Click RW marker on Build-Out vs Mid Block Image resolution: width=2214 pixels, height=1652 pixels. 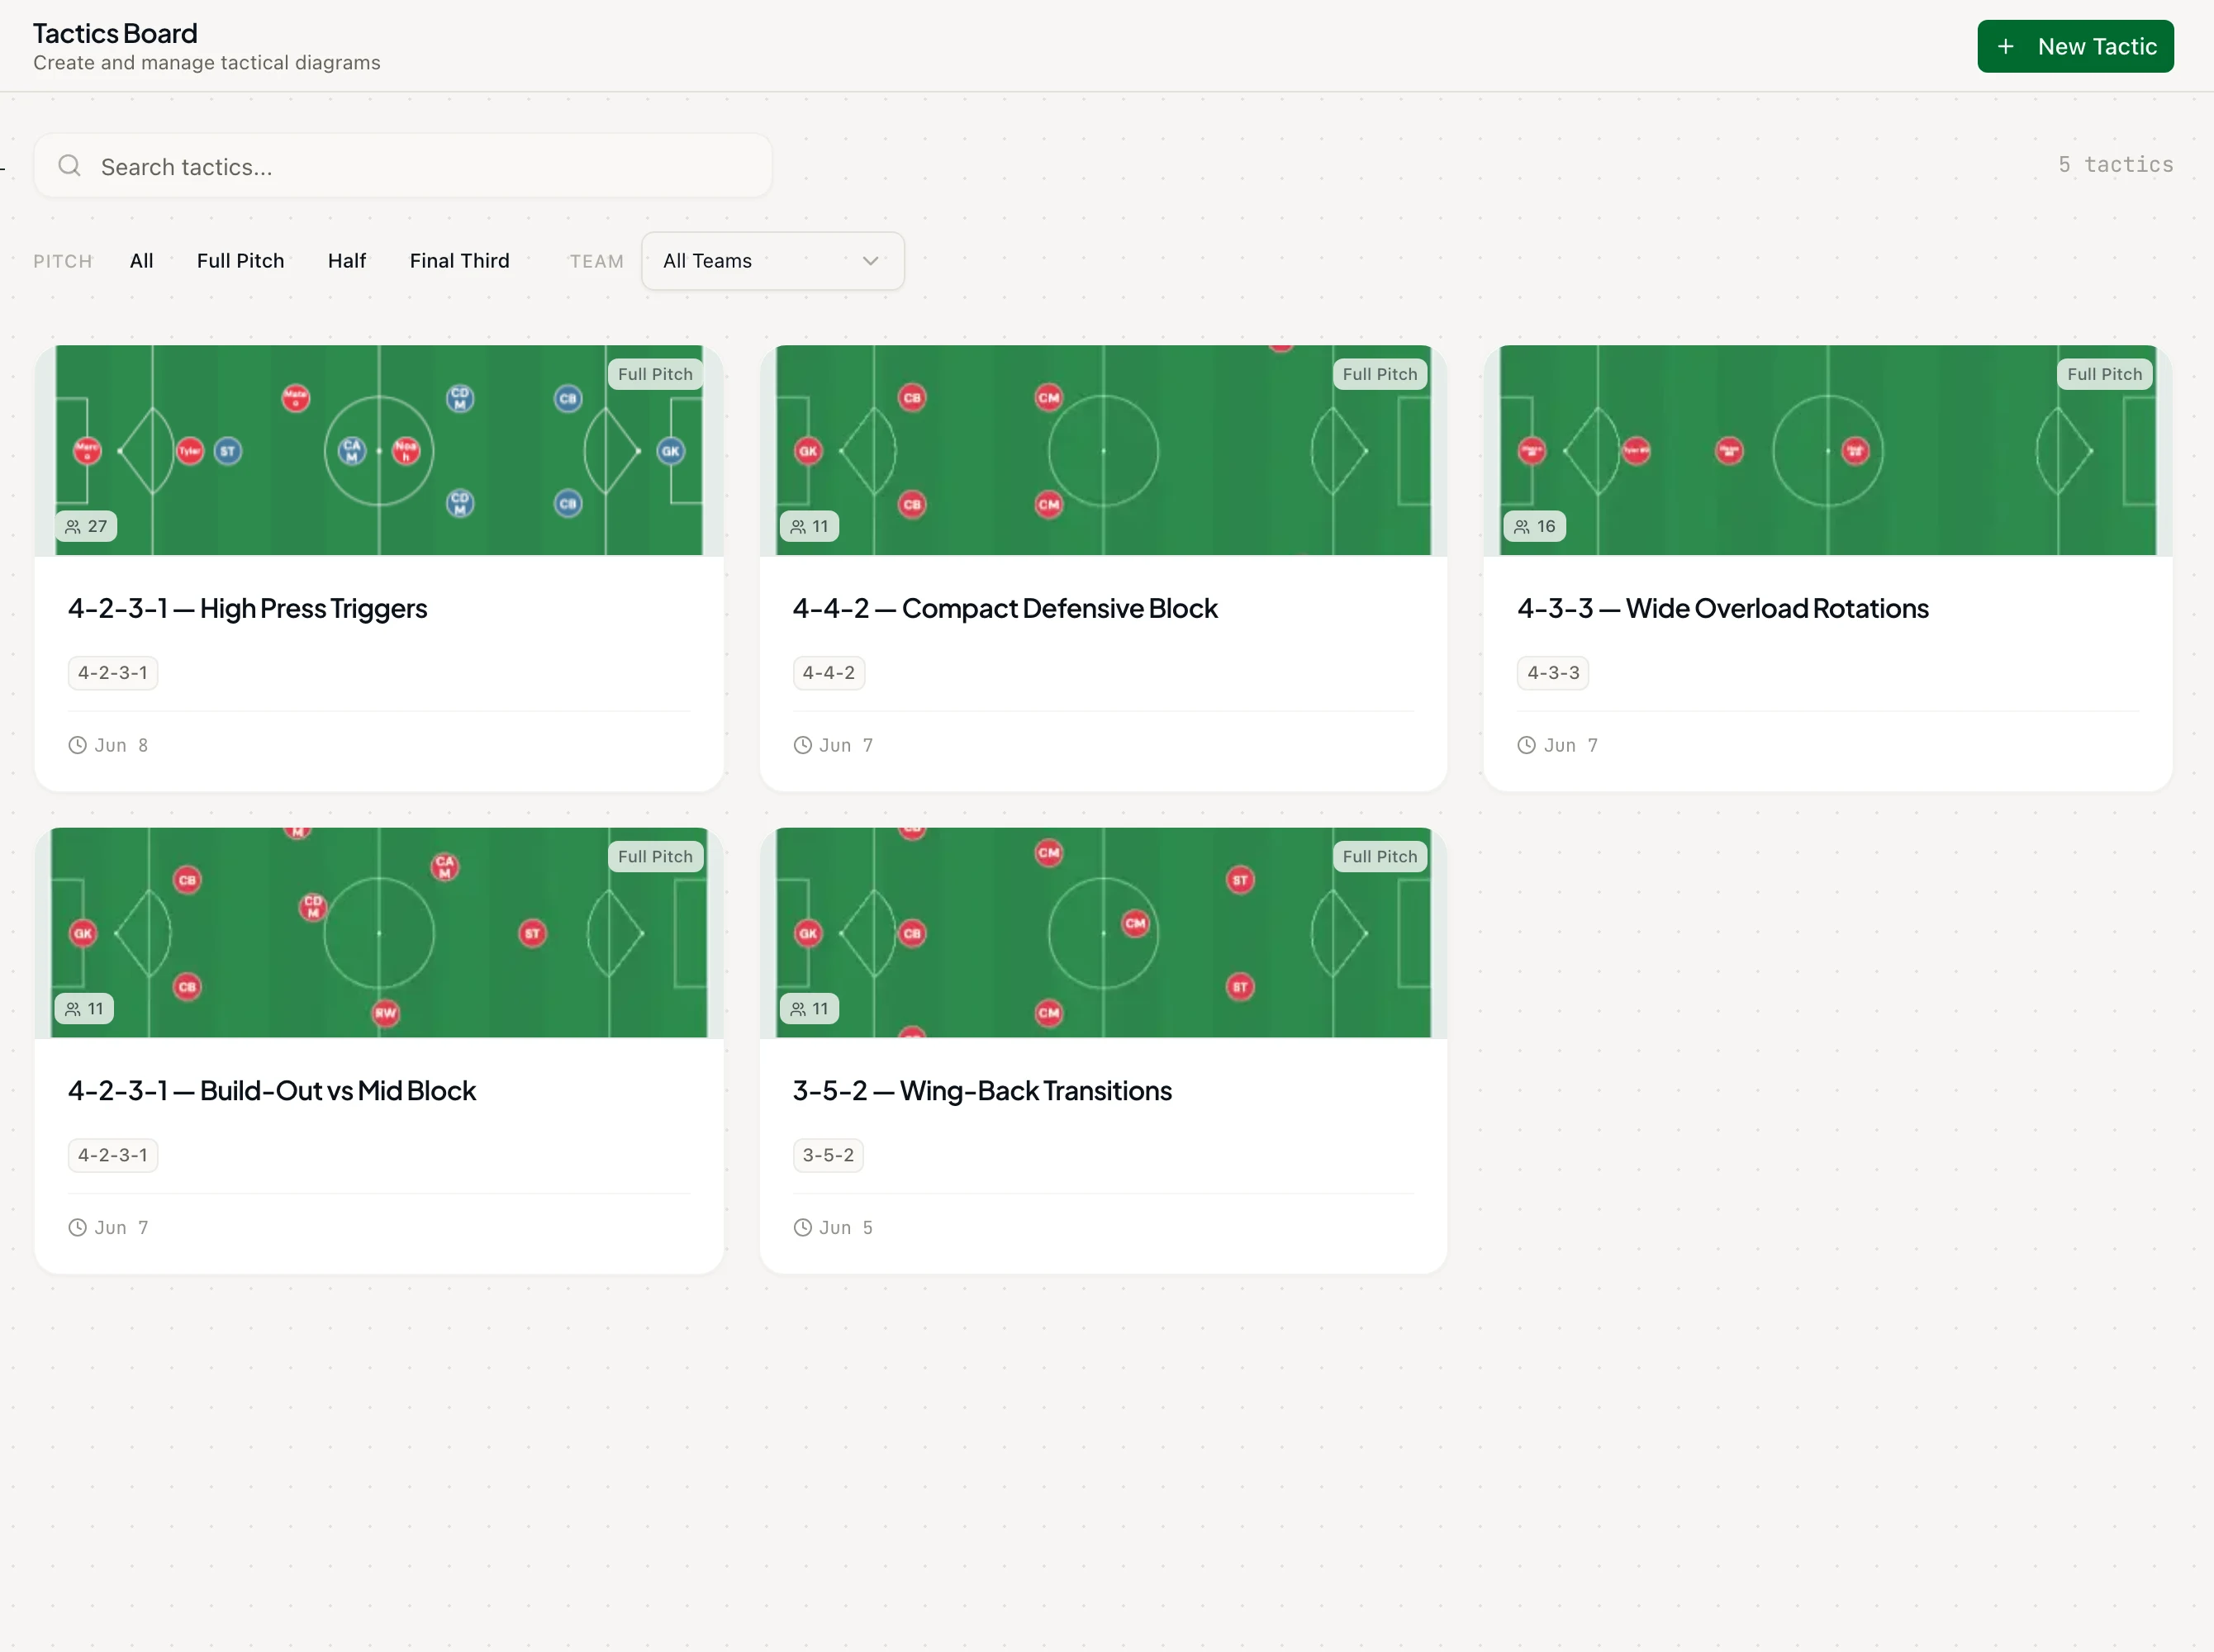coord(385,1013)
